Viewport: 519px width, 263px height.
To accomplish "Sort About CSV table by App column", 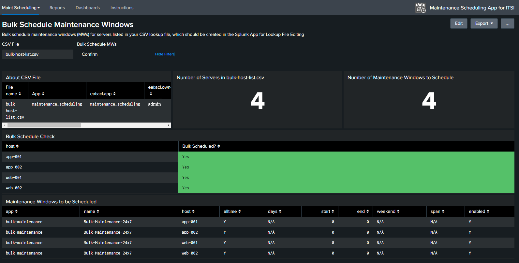I will point(38,94).
